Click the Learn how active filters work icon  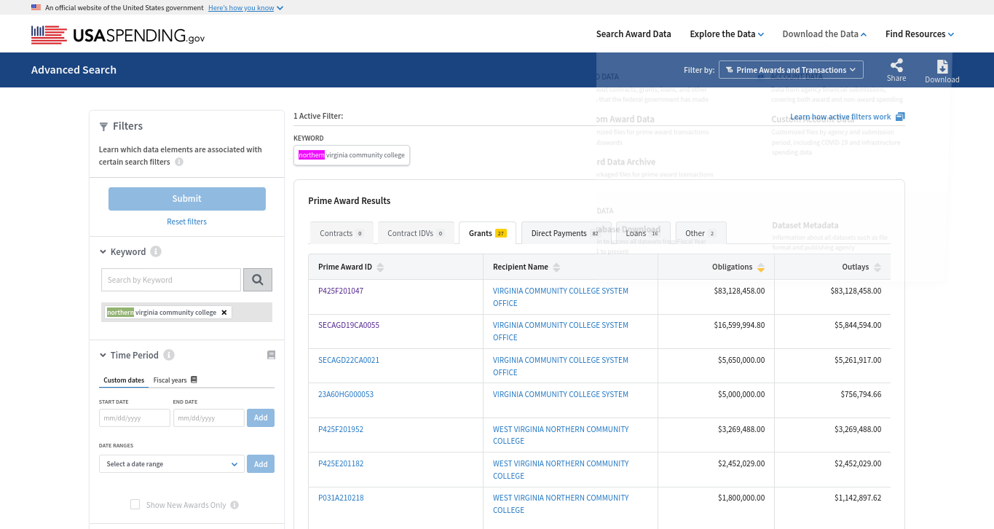point(900,117)
